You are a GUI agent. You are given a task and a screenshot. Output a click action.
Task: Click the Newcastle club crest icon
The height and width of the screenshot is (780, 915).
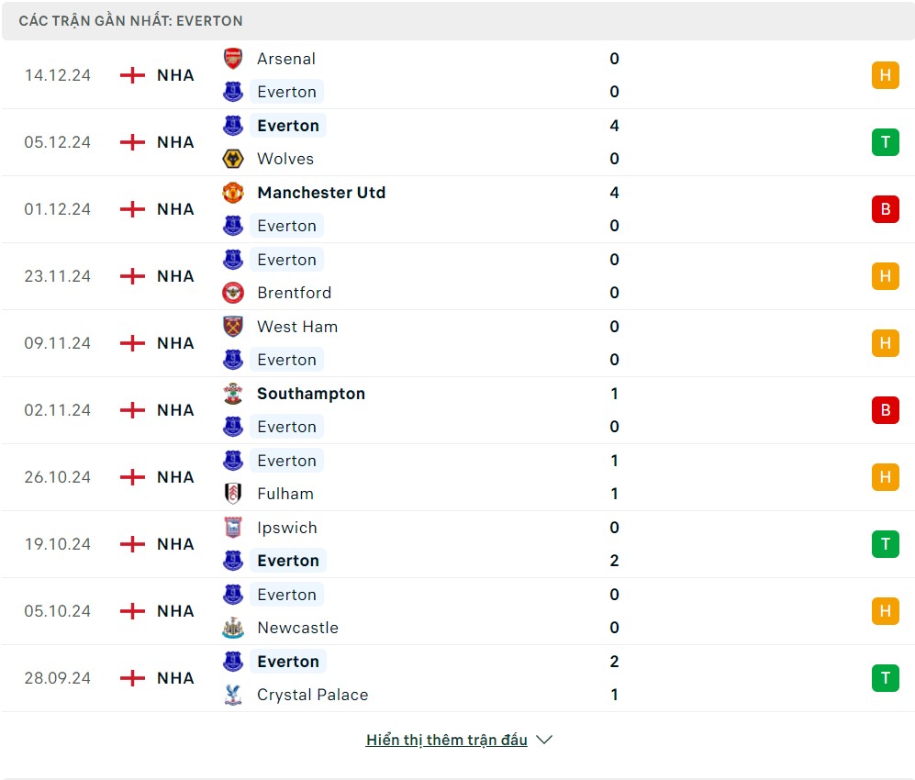coord(233,628)
